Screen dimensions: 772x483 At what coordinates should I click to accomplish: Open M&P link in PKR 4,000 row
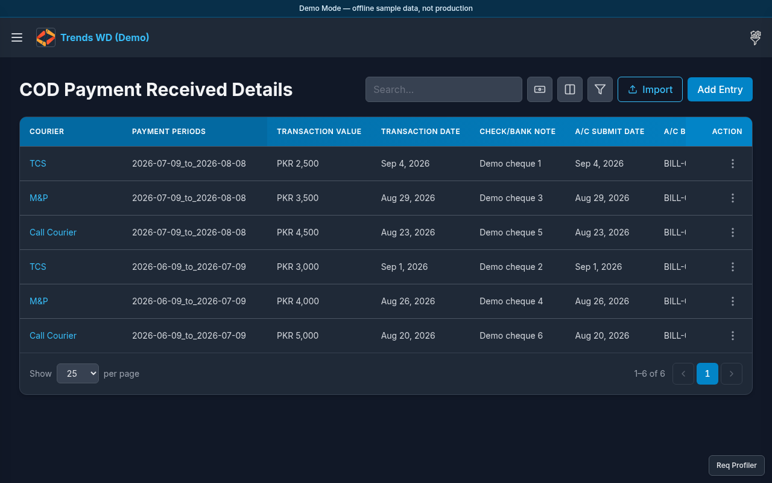click(x=39, y=301)
